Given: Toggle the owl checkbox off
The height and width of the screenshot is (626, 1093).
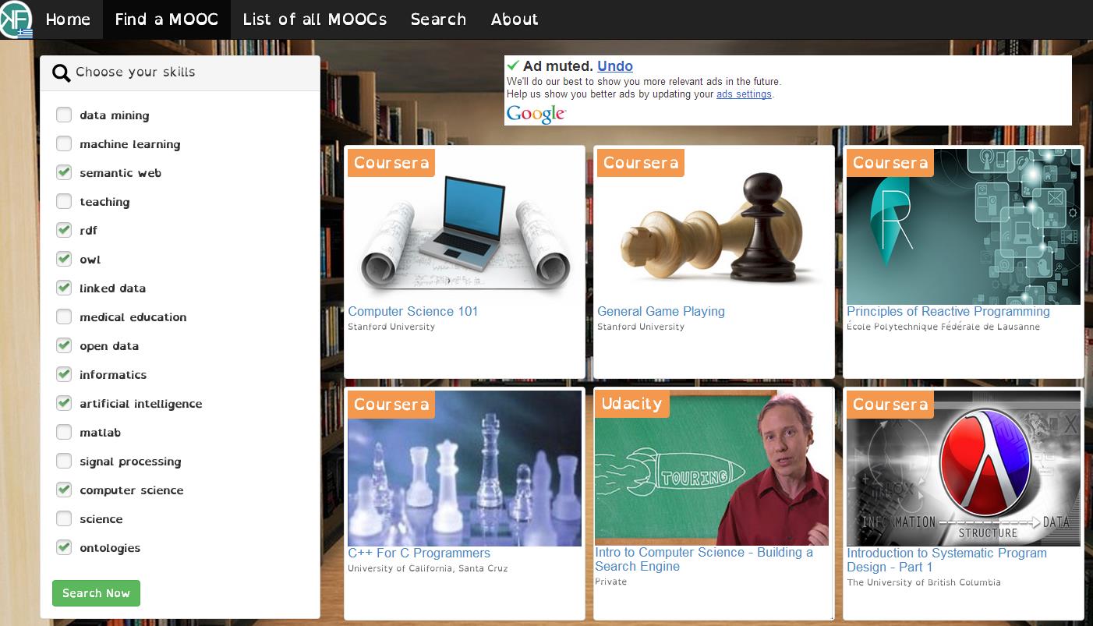Looking at the screenshot, I should pos(64,259).
